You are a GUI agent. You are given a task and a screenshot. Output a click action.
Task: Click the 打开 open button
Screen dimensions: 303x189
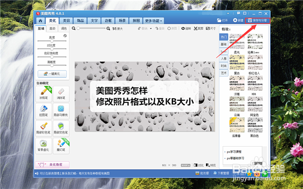[x=222, y=20]
